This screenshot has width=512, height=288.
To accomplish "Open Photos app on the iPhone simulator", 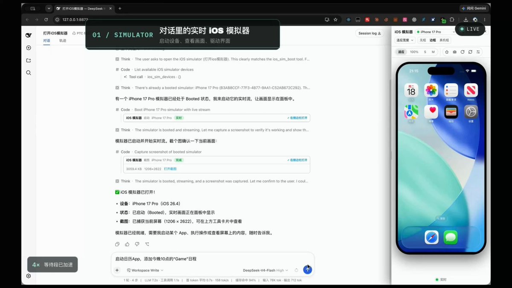I will pos(431,90).
